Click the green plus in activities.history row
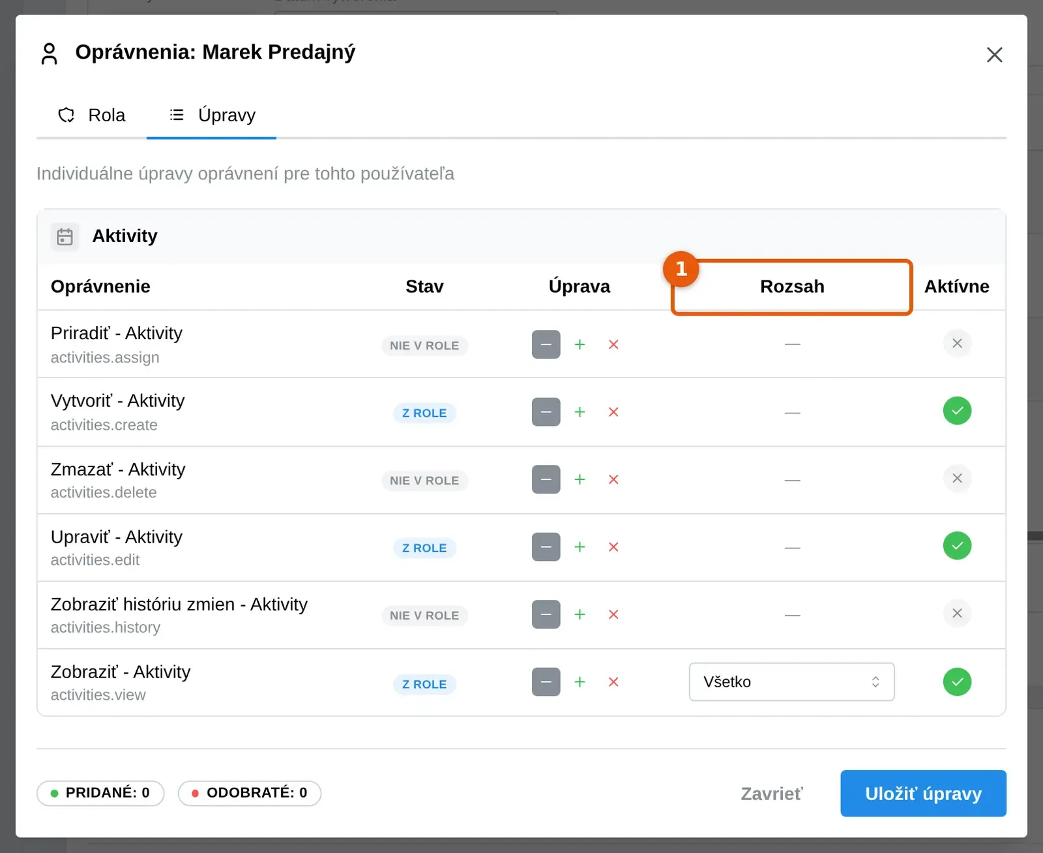Viewport: 1043px width, 853px height. (x=580, y=614)
